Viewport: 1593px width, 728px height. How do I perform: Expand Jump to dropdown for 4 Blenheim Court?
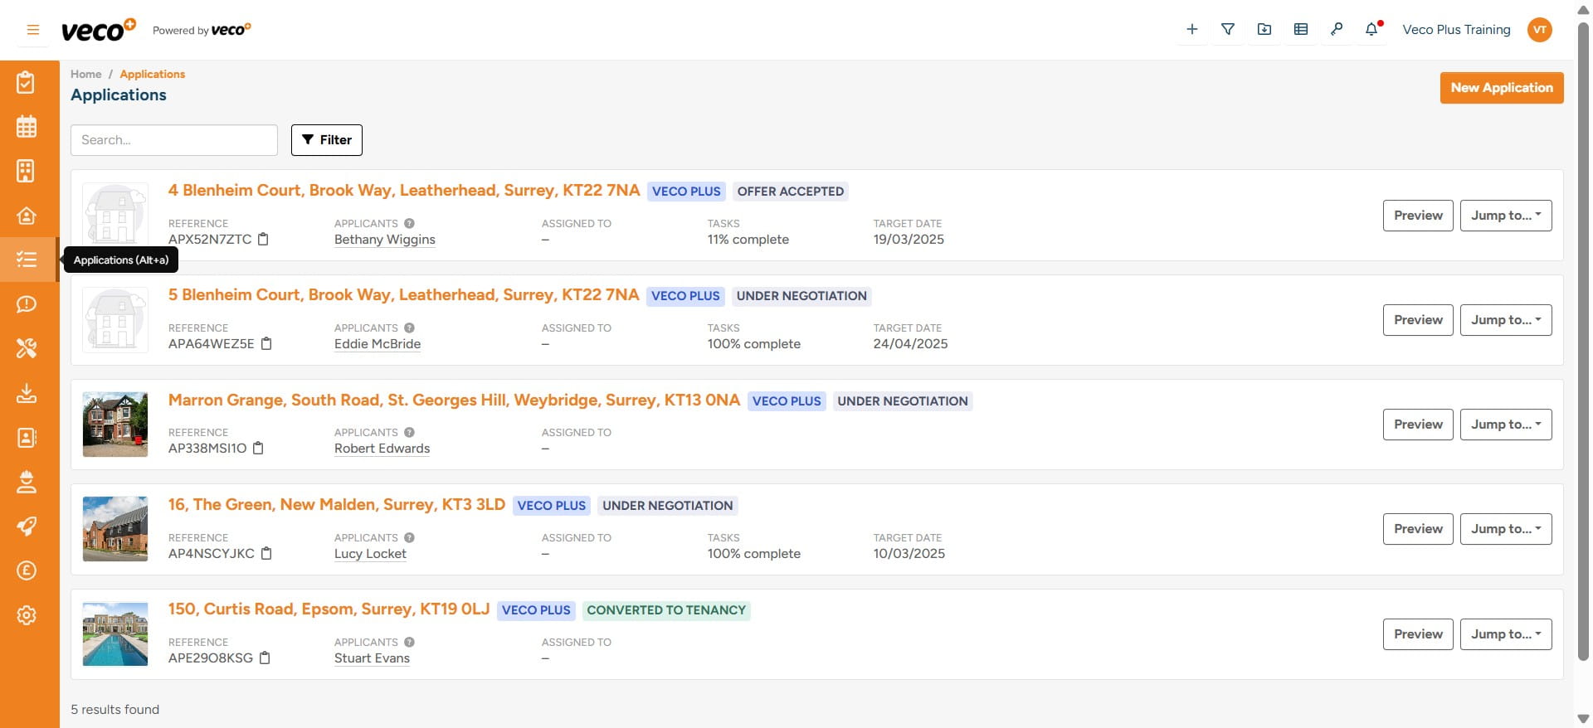1505,216
